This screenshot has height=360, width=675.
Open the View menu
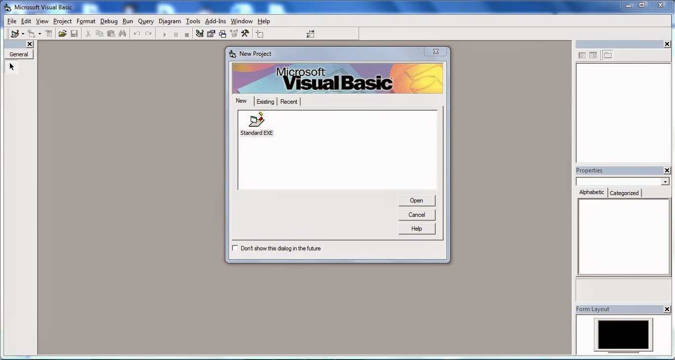click(x=42, y=21)
